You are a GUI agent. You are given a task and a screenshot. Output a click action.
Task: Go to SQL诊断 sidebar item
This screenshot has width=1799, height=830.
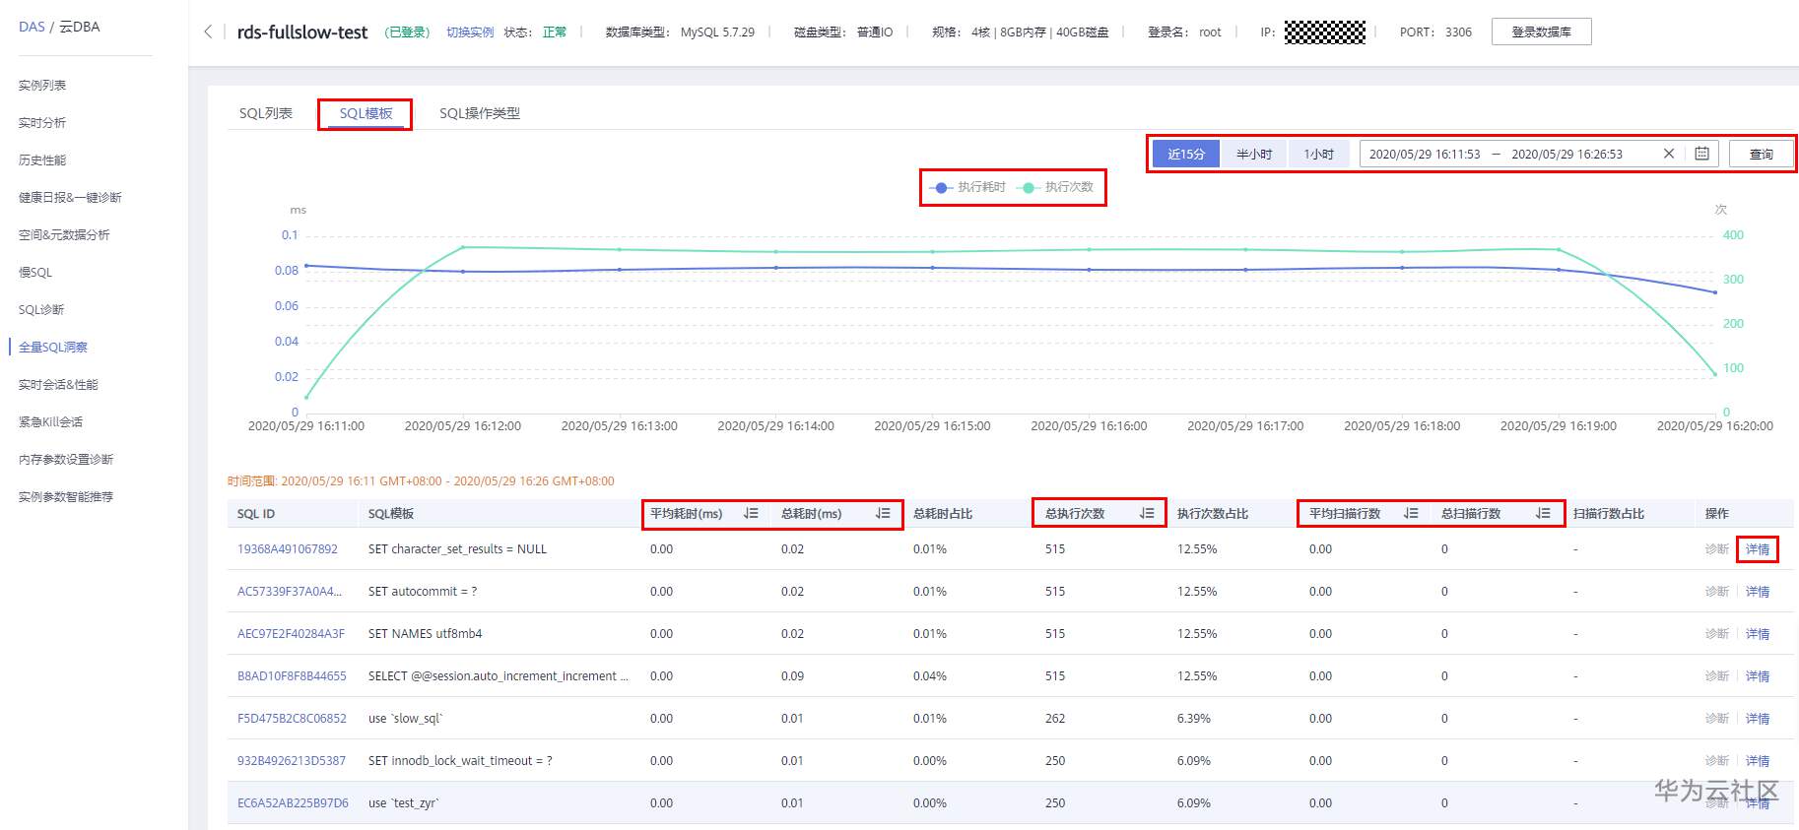(41, 310)
